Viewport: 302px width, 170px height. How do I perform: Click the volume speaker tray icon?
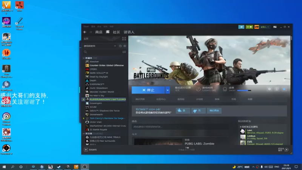266,167
